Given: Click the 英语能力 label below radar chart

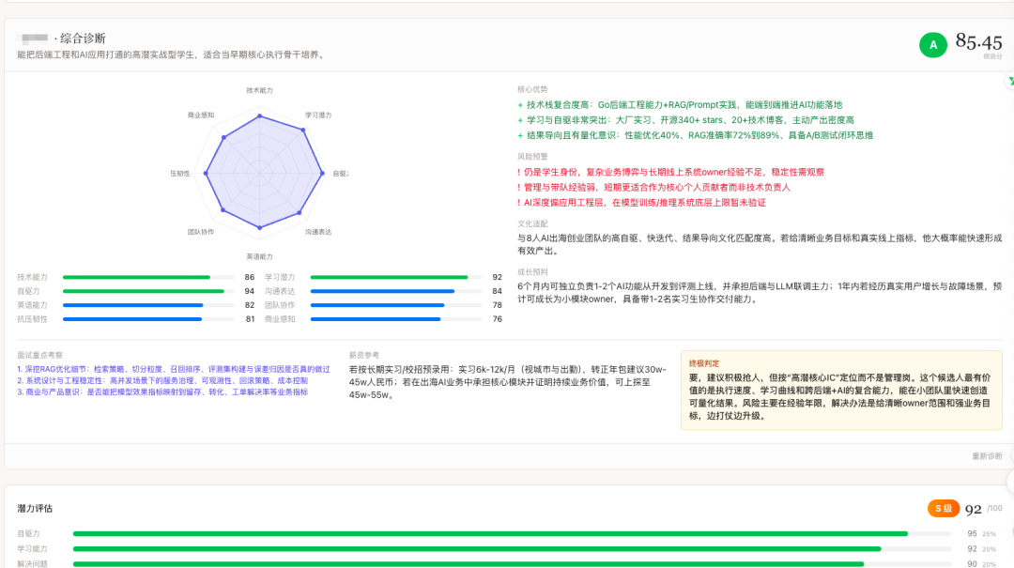Looking at the screenshot, I should click(x=259, y=256).
